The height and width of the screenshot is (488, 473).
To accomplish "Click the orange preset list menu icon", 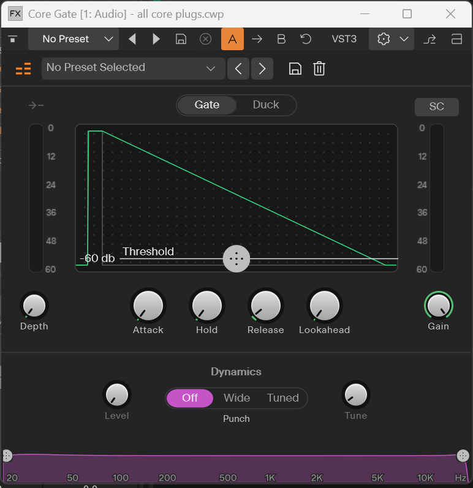I will (23, 69).
